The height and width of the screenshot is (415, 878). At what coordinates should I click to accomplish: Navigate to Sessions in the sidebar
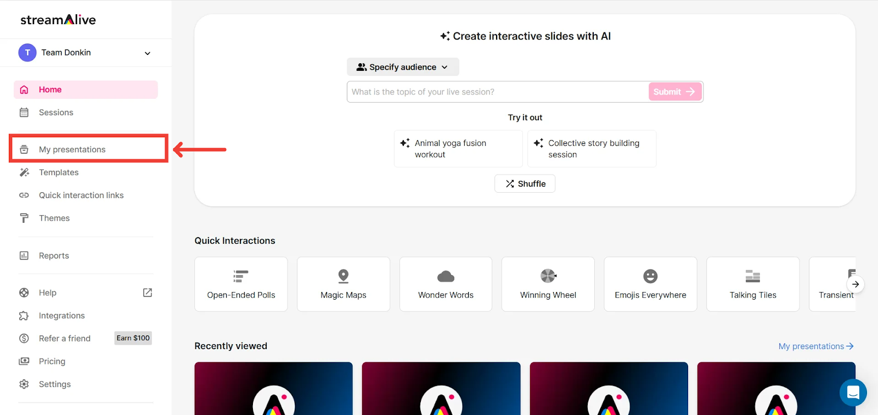56,113
